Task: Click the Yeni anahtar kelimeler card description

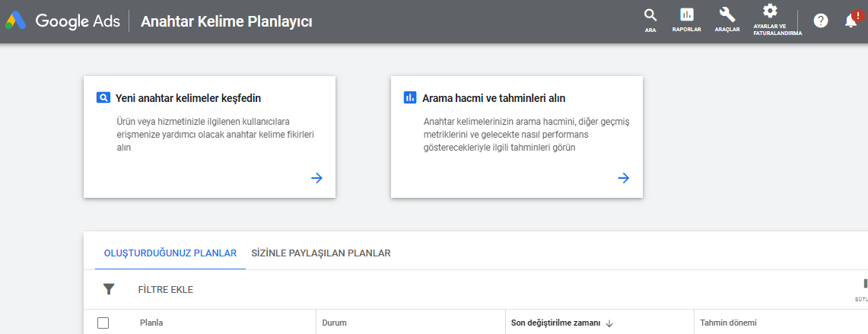Action: tap(216, 135)
